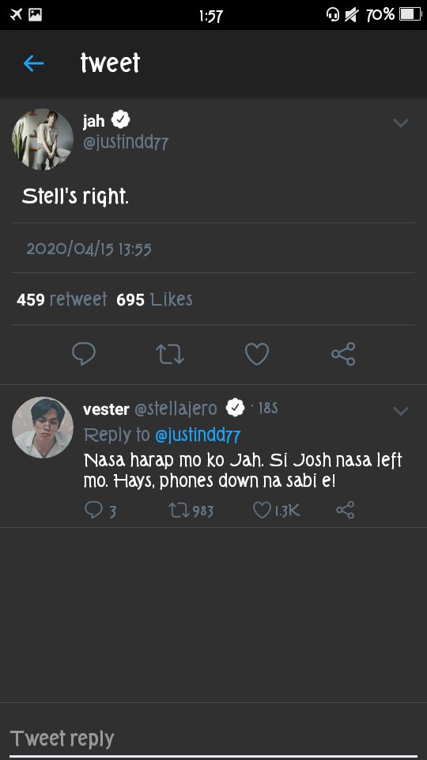
Task: Open jah's profile picture
Action: coord(43,139)
